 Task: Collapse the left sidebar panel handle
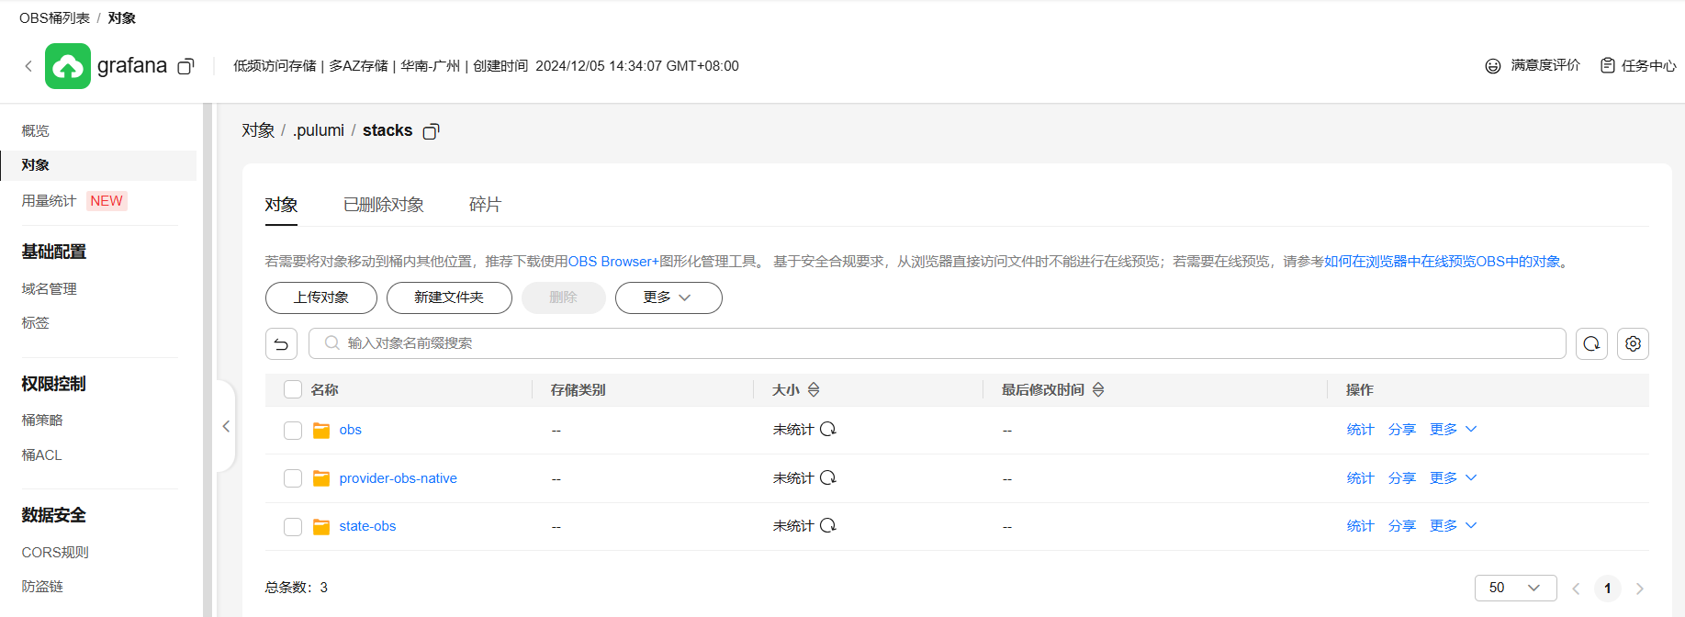click(x=226, y=426)
